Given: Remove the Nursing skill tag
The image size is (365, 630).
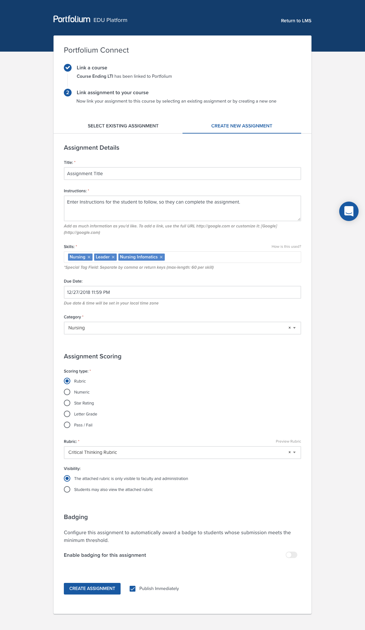Looking at the screenshot, I should coord(89,257).
